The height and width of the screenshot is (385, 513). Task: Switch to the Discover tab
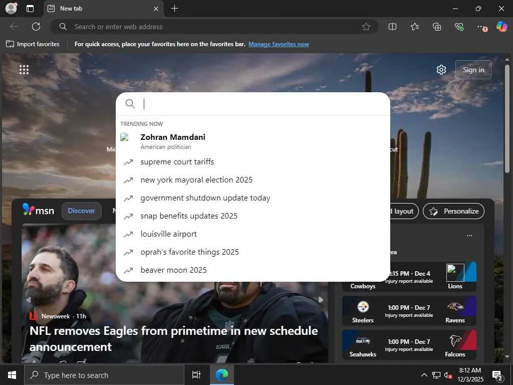[82, 211]
